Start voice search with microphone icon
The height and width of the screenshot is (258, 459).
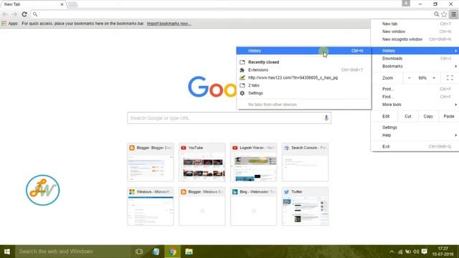click(x=326, y=118)
